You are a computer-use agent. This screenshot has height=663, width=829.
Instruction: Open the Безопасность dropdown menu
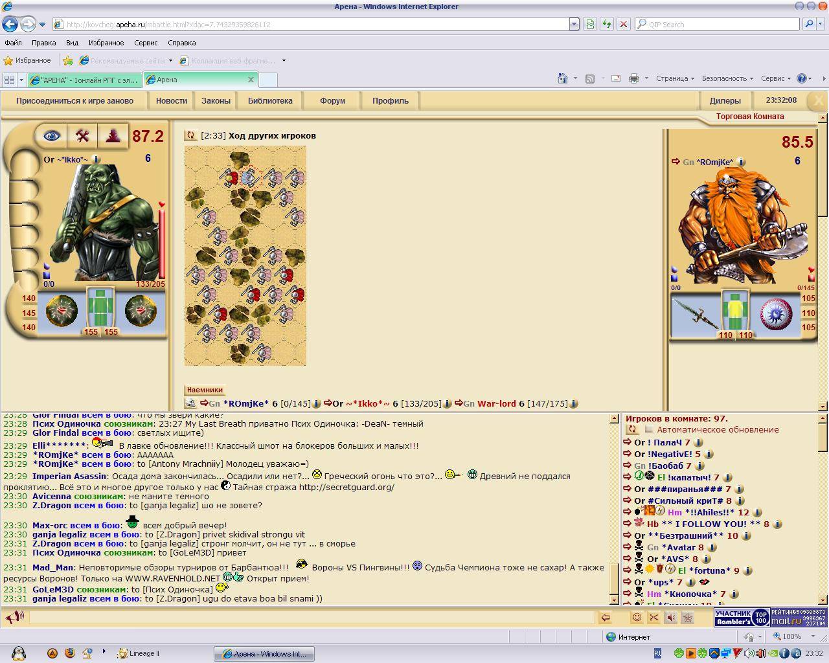[727, 78]
